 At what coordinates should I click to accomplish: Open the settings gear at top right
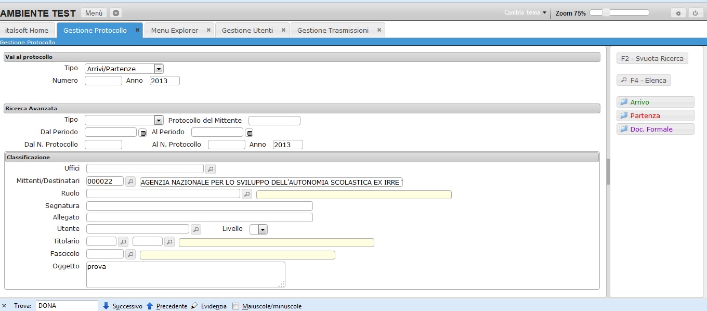coord(678,13)
